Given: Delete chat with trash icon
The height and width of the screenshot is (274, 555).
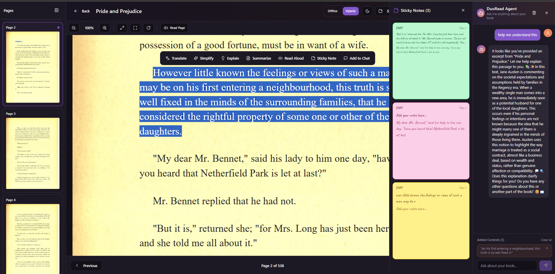Looking at the screenshot, I should (x=534, y=13).
